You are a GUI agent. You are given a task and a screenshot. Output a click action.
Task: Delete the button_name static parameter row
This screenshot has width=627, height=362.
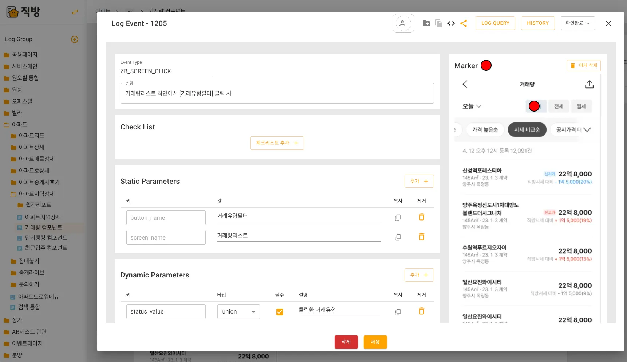422,217
